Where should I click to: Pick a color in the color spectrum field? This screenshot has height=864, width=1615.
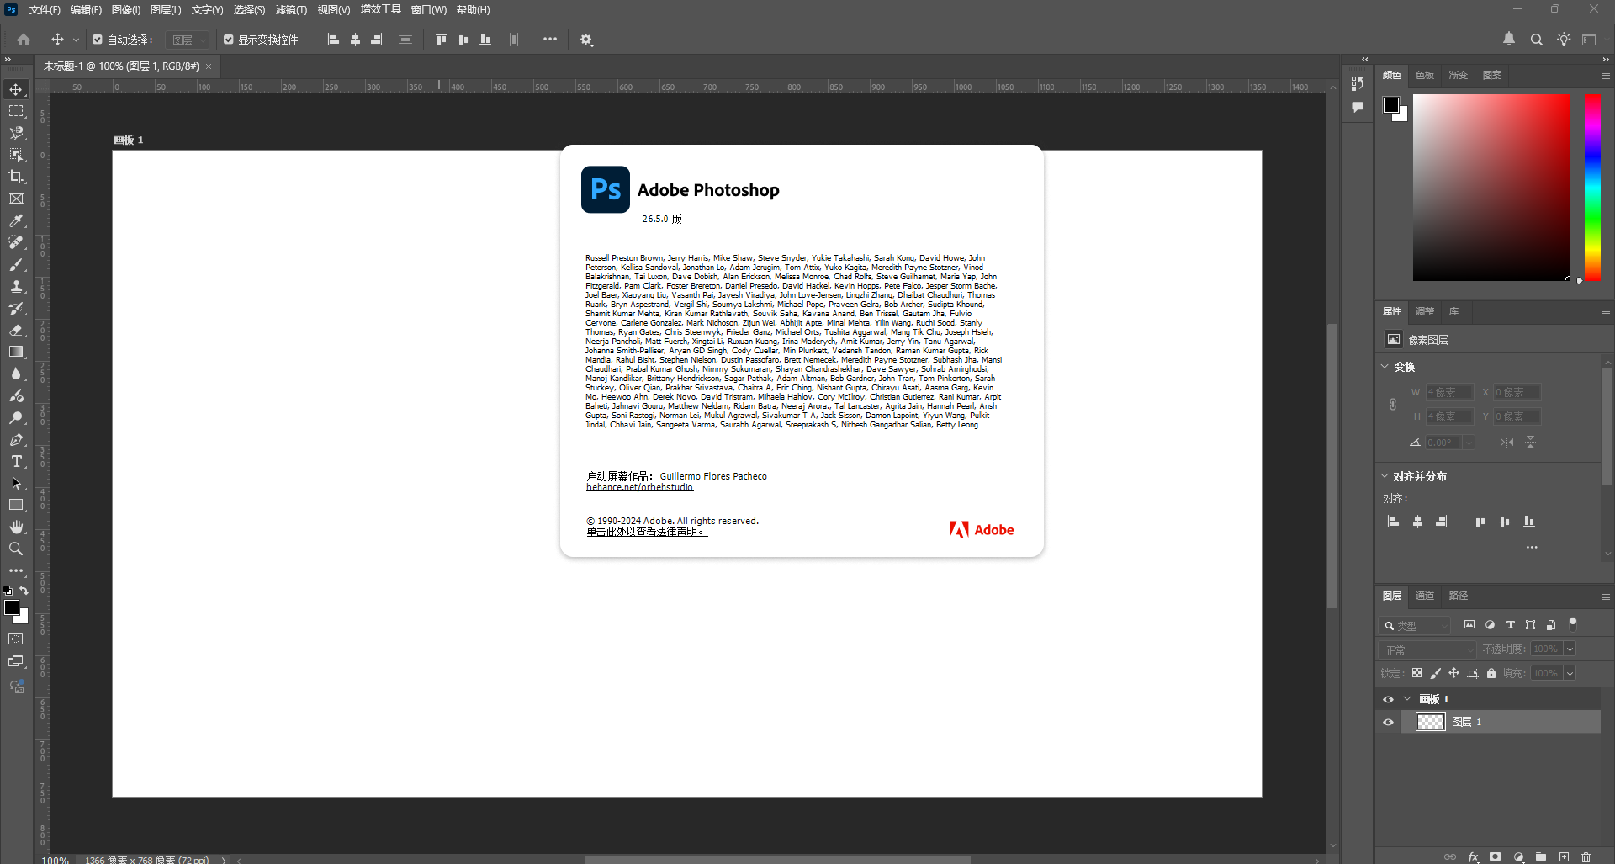pos(1493,187)
